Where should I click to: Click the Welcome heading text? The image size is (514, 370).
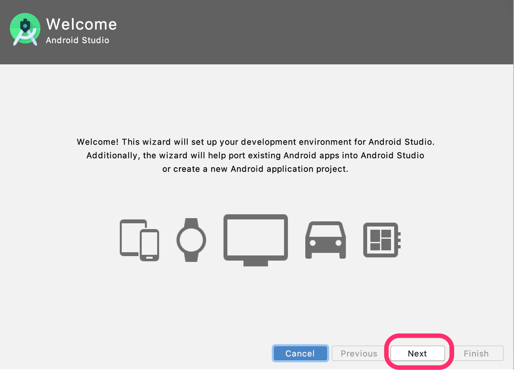81,24
